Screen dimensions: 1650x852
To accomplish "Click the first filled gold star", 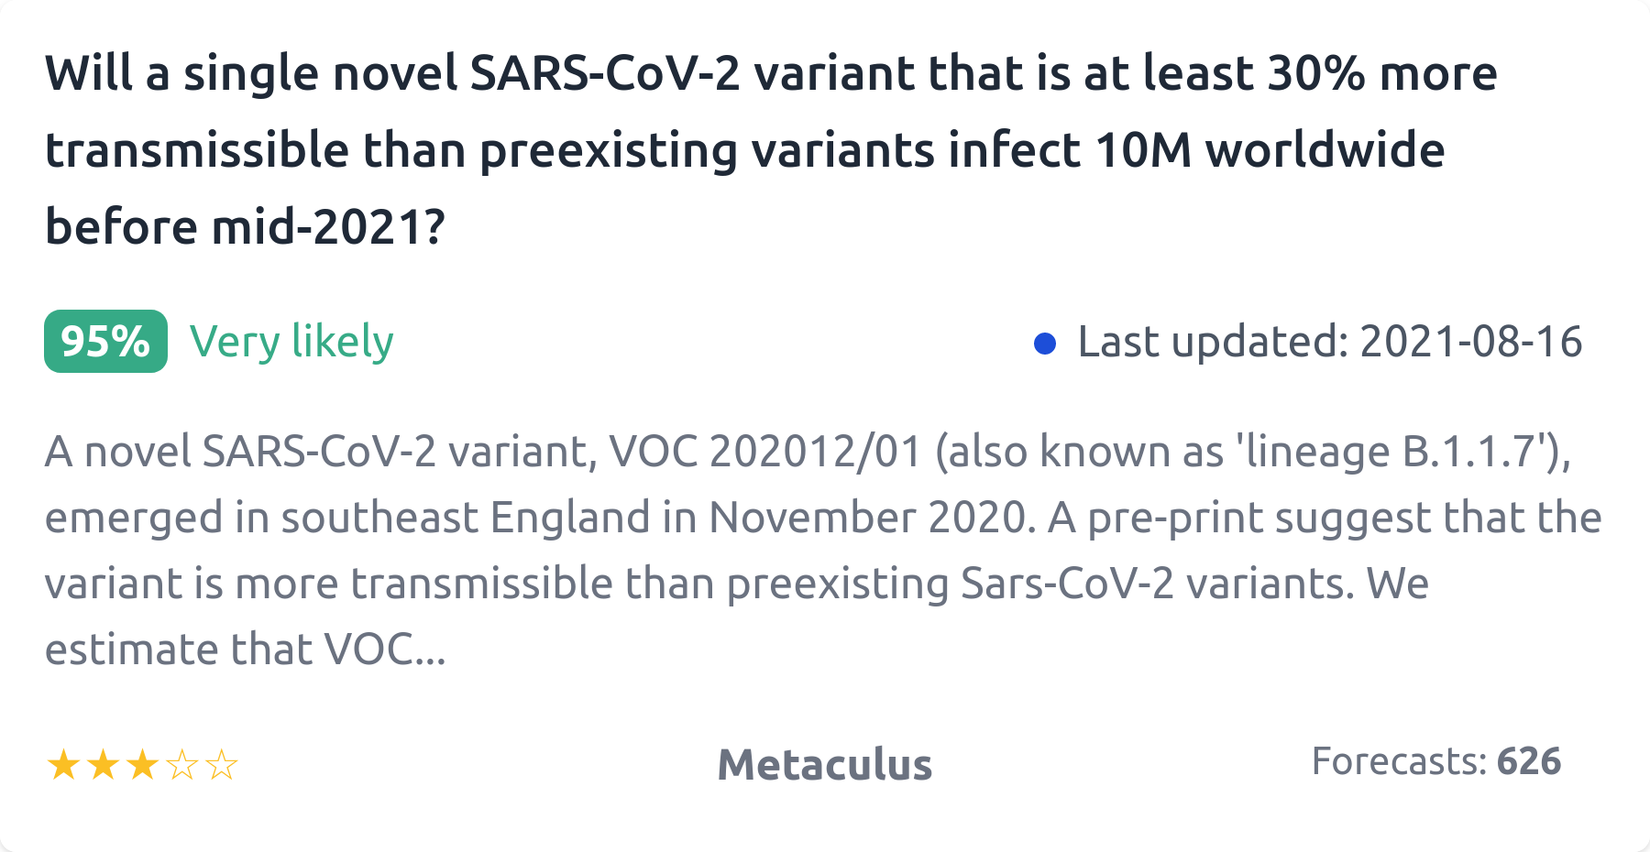I will coord(63,765).
